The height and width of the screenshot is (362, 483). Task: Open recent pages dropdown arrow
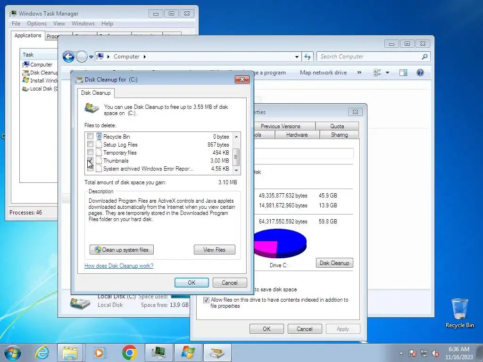(x=91, y=57)
